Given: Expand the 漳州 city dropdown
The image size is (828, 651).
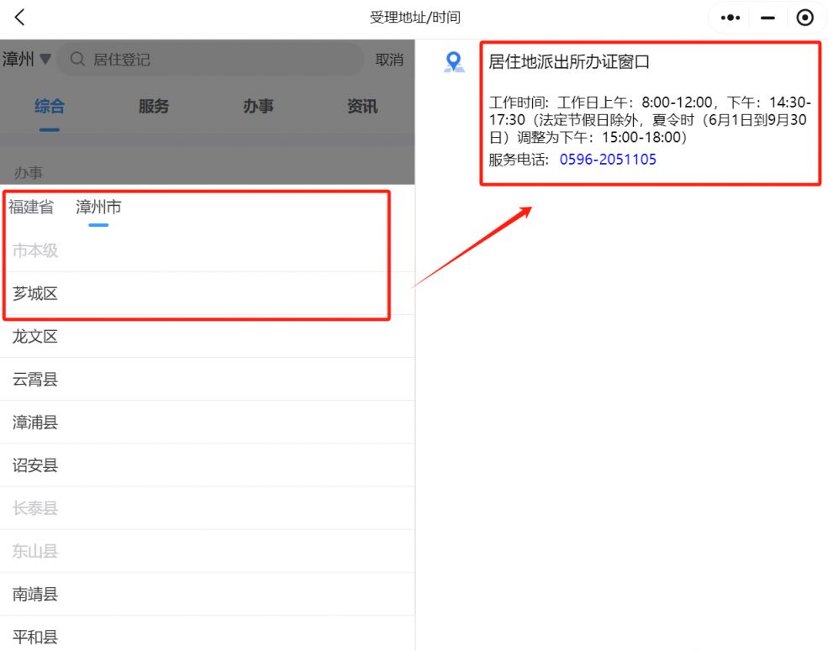Looking at the screenshot, I should tap(27, 60).
